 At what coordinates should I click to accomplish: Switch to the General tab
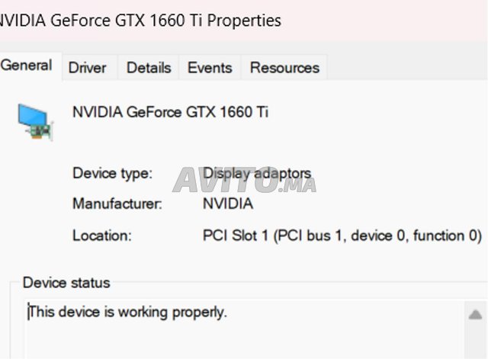(27, 66)
